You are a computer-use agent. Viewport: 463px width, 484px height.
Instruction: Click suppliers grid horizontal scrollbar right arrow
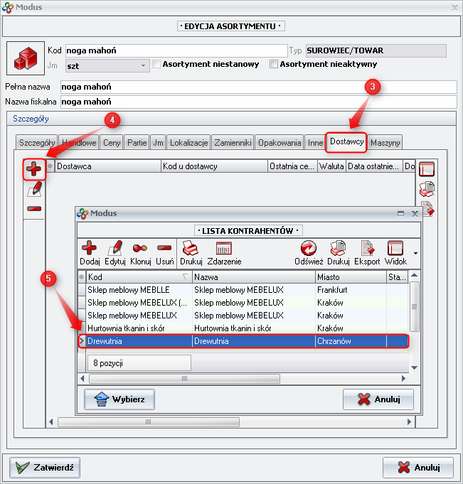(409, 422)
